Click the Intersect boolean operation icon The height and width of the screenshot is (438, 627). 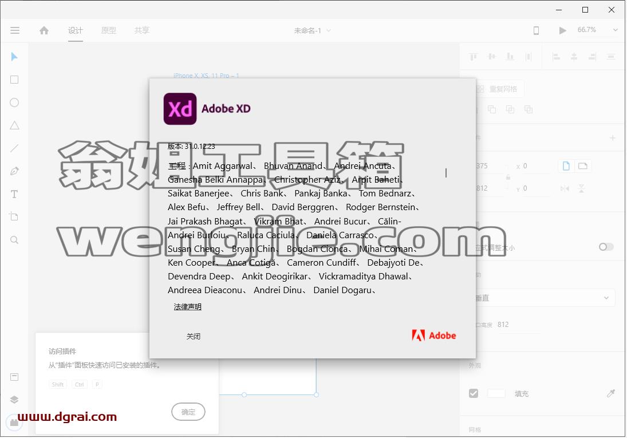click(x=510, y=109)
